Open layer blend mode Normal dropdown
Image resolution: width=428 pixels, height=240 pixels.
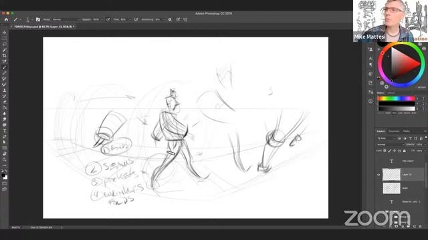point(390,145)
